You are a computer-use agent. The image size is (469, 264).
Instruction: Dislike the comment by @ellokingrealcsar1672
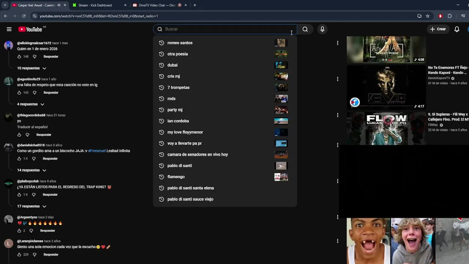pyautogui.click(x=34, y=57)
